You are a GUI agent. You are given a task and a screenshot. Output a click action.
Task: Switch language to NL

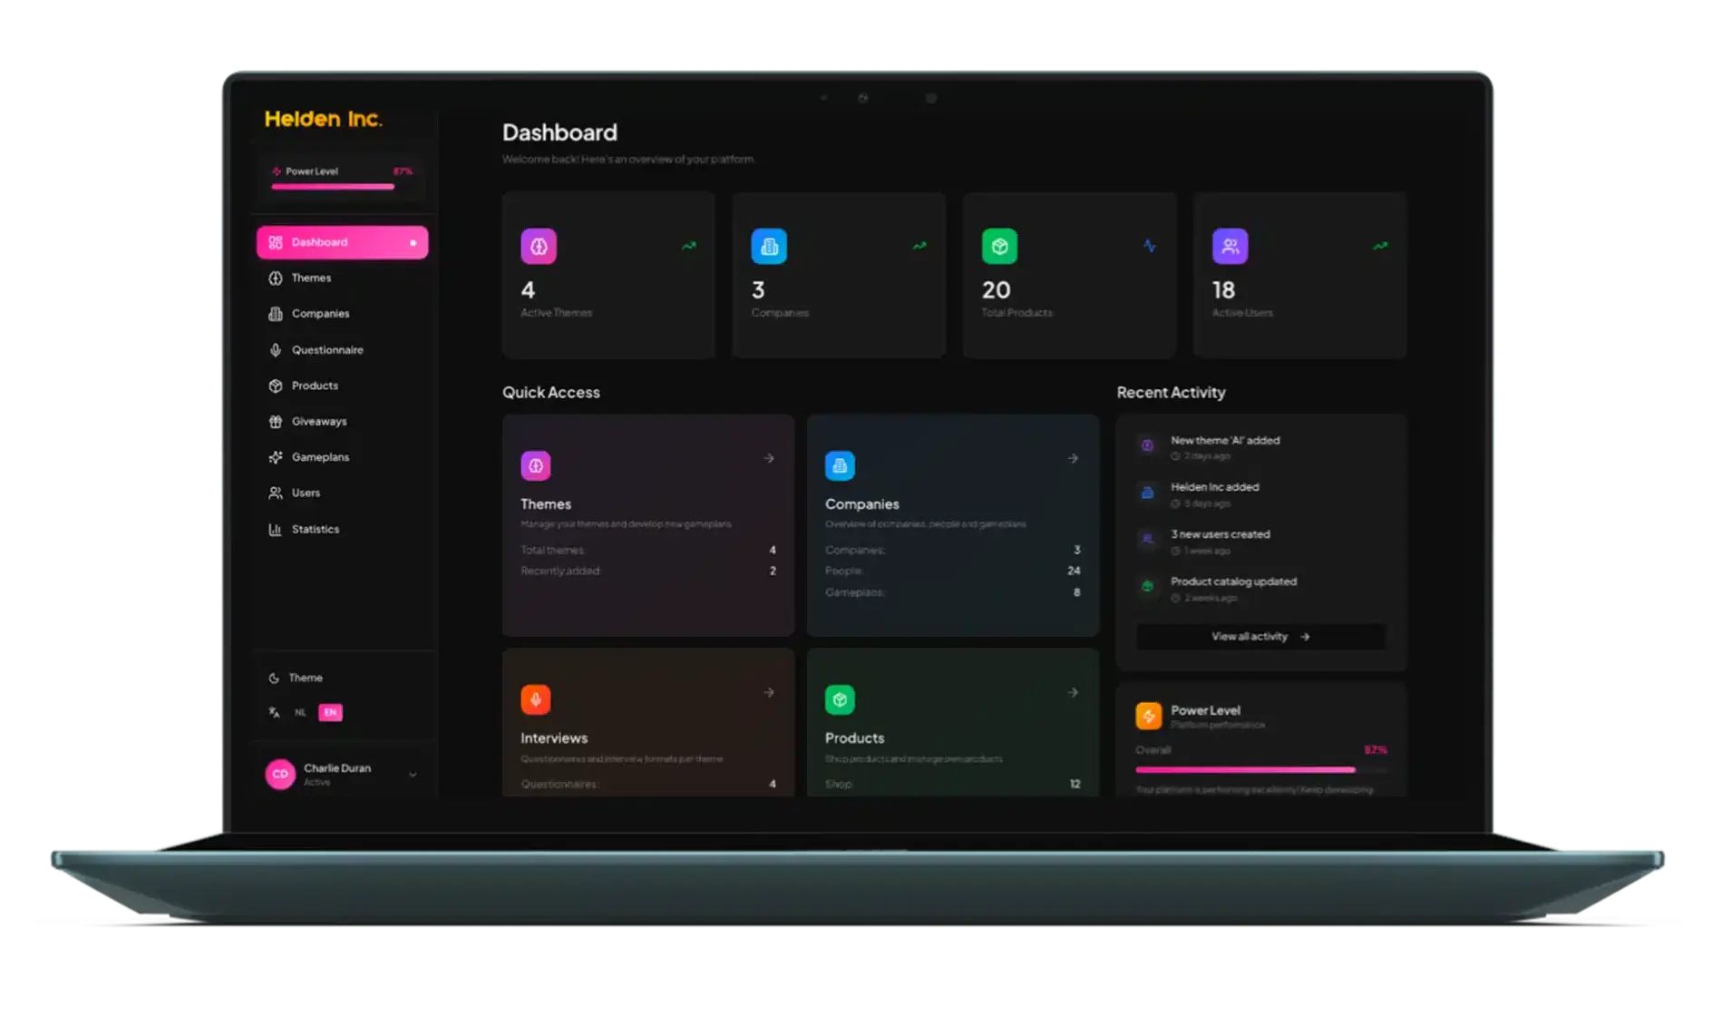tap(300, 713)
